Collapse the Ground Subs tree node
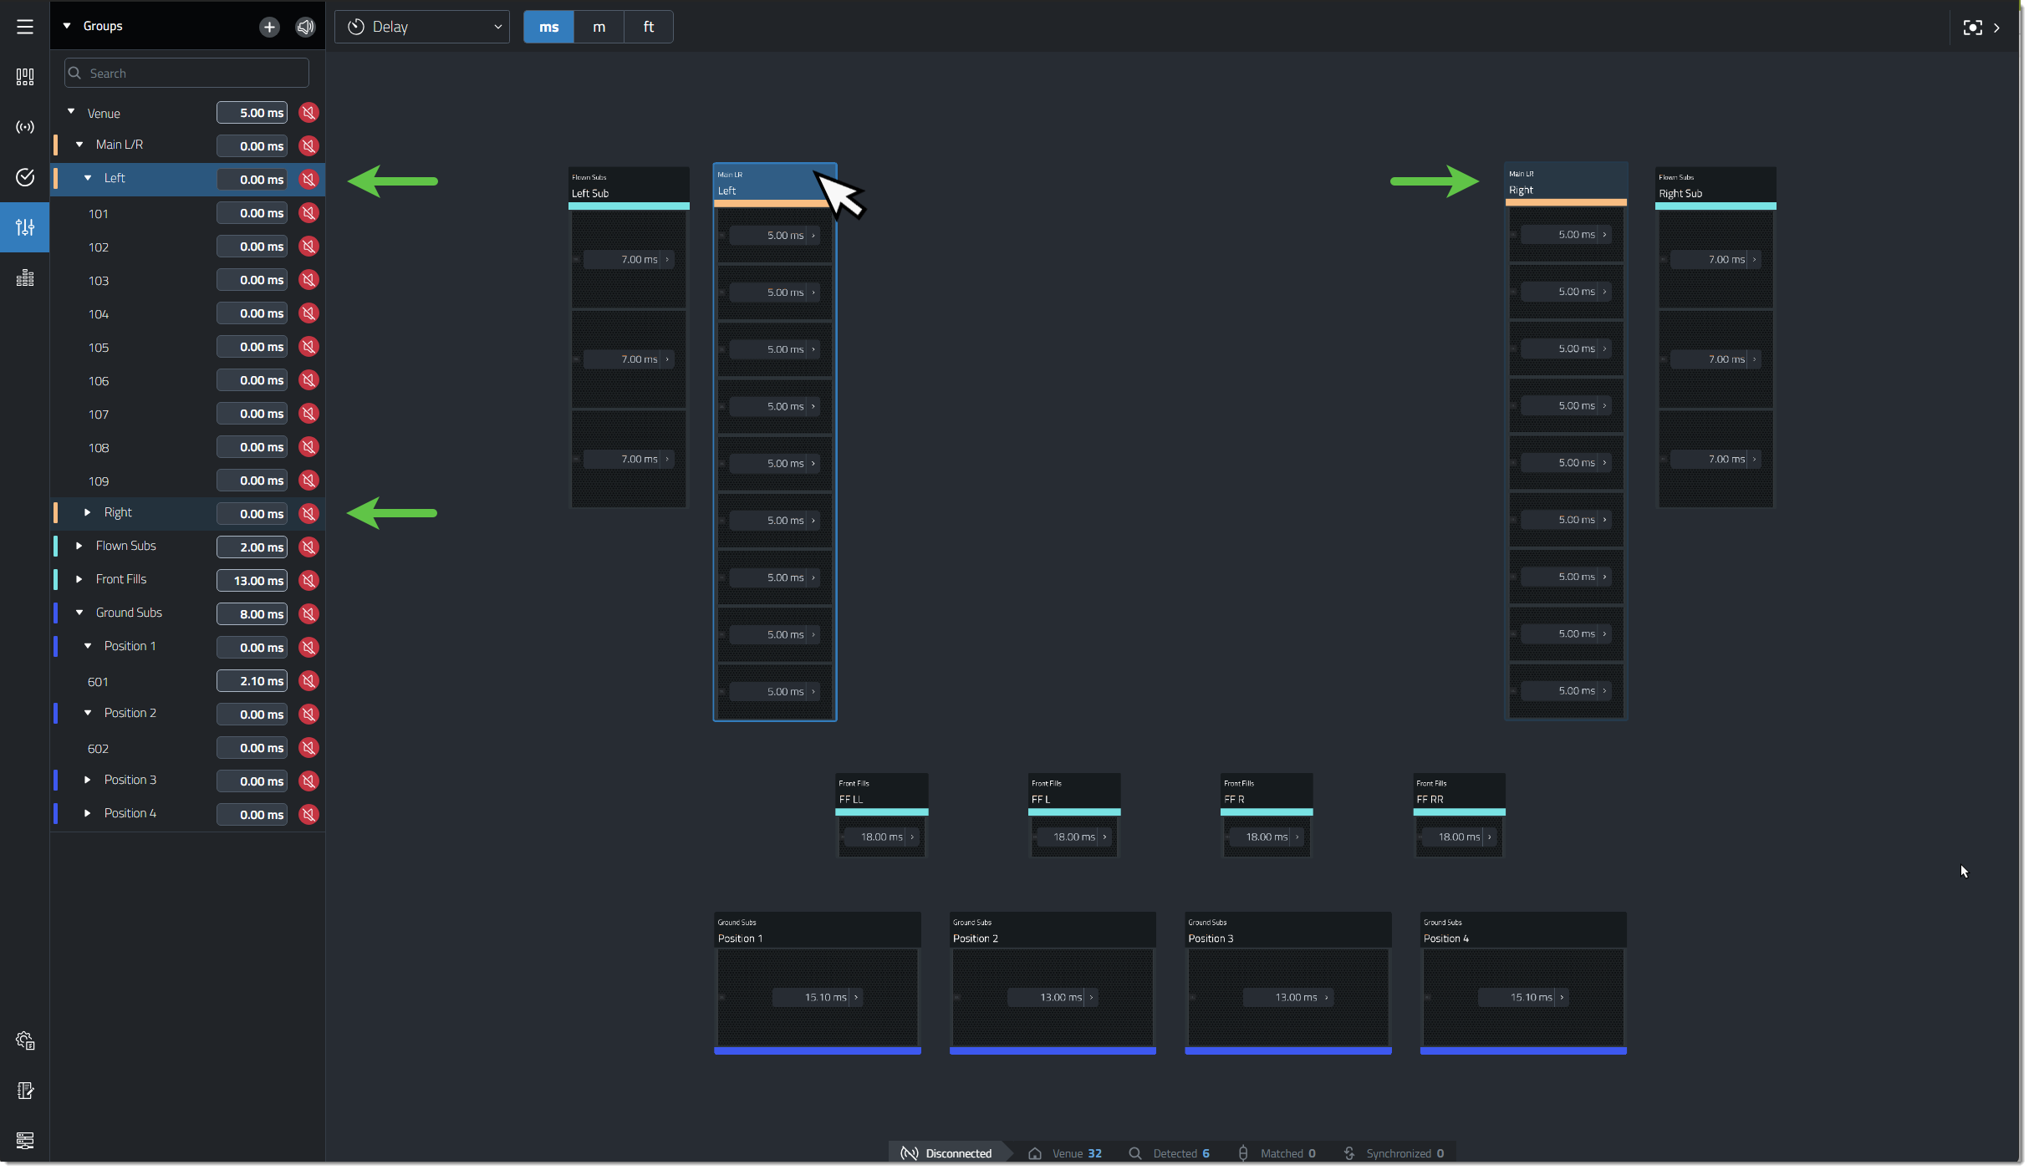 79,613
